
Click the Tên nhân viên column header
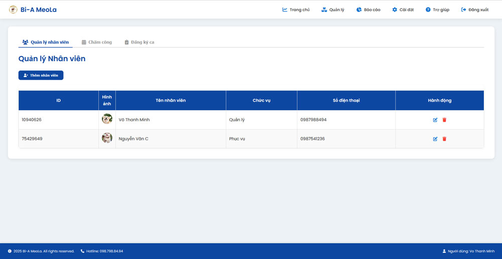tap(171, 100)
